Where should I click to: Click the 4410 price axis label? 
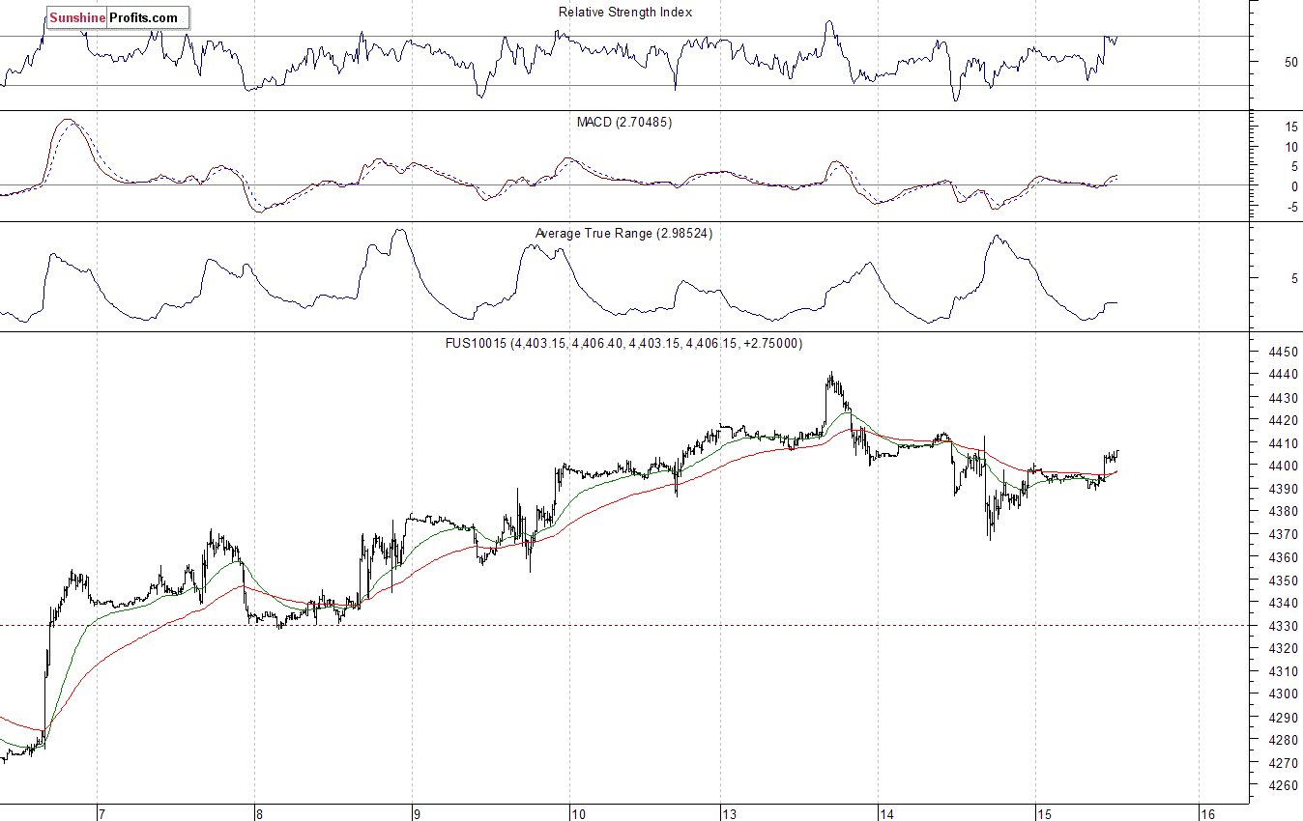tap(1285, 443)
